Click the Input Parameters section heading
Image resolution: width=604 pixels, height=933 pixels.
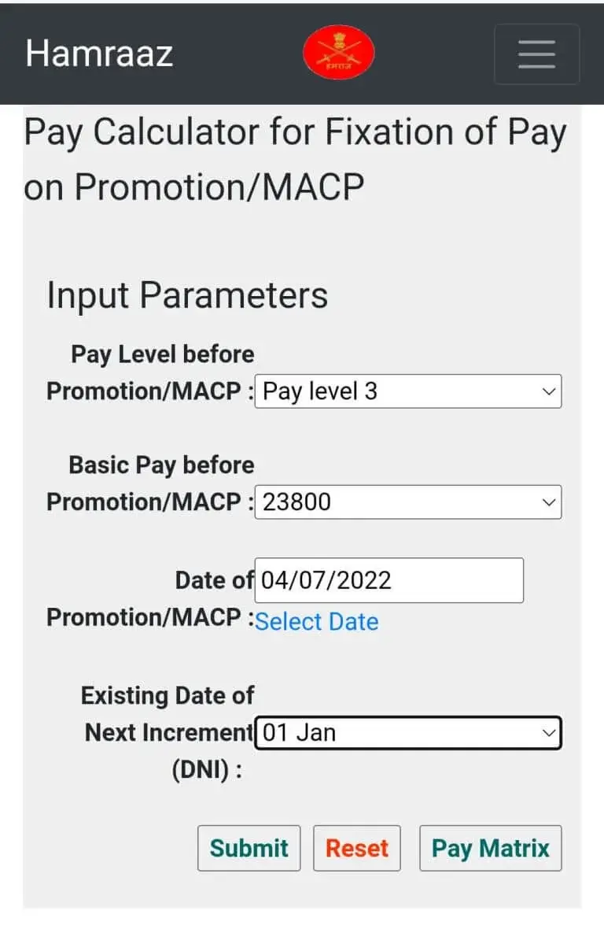coord(187,294)
